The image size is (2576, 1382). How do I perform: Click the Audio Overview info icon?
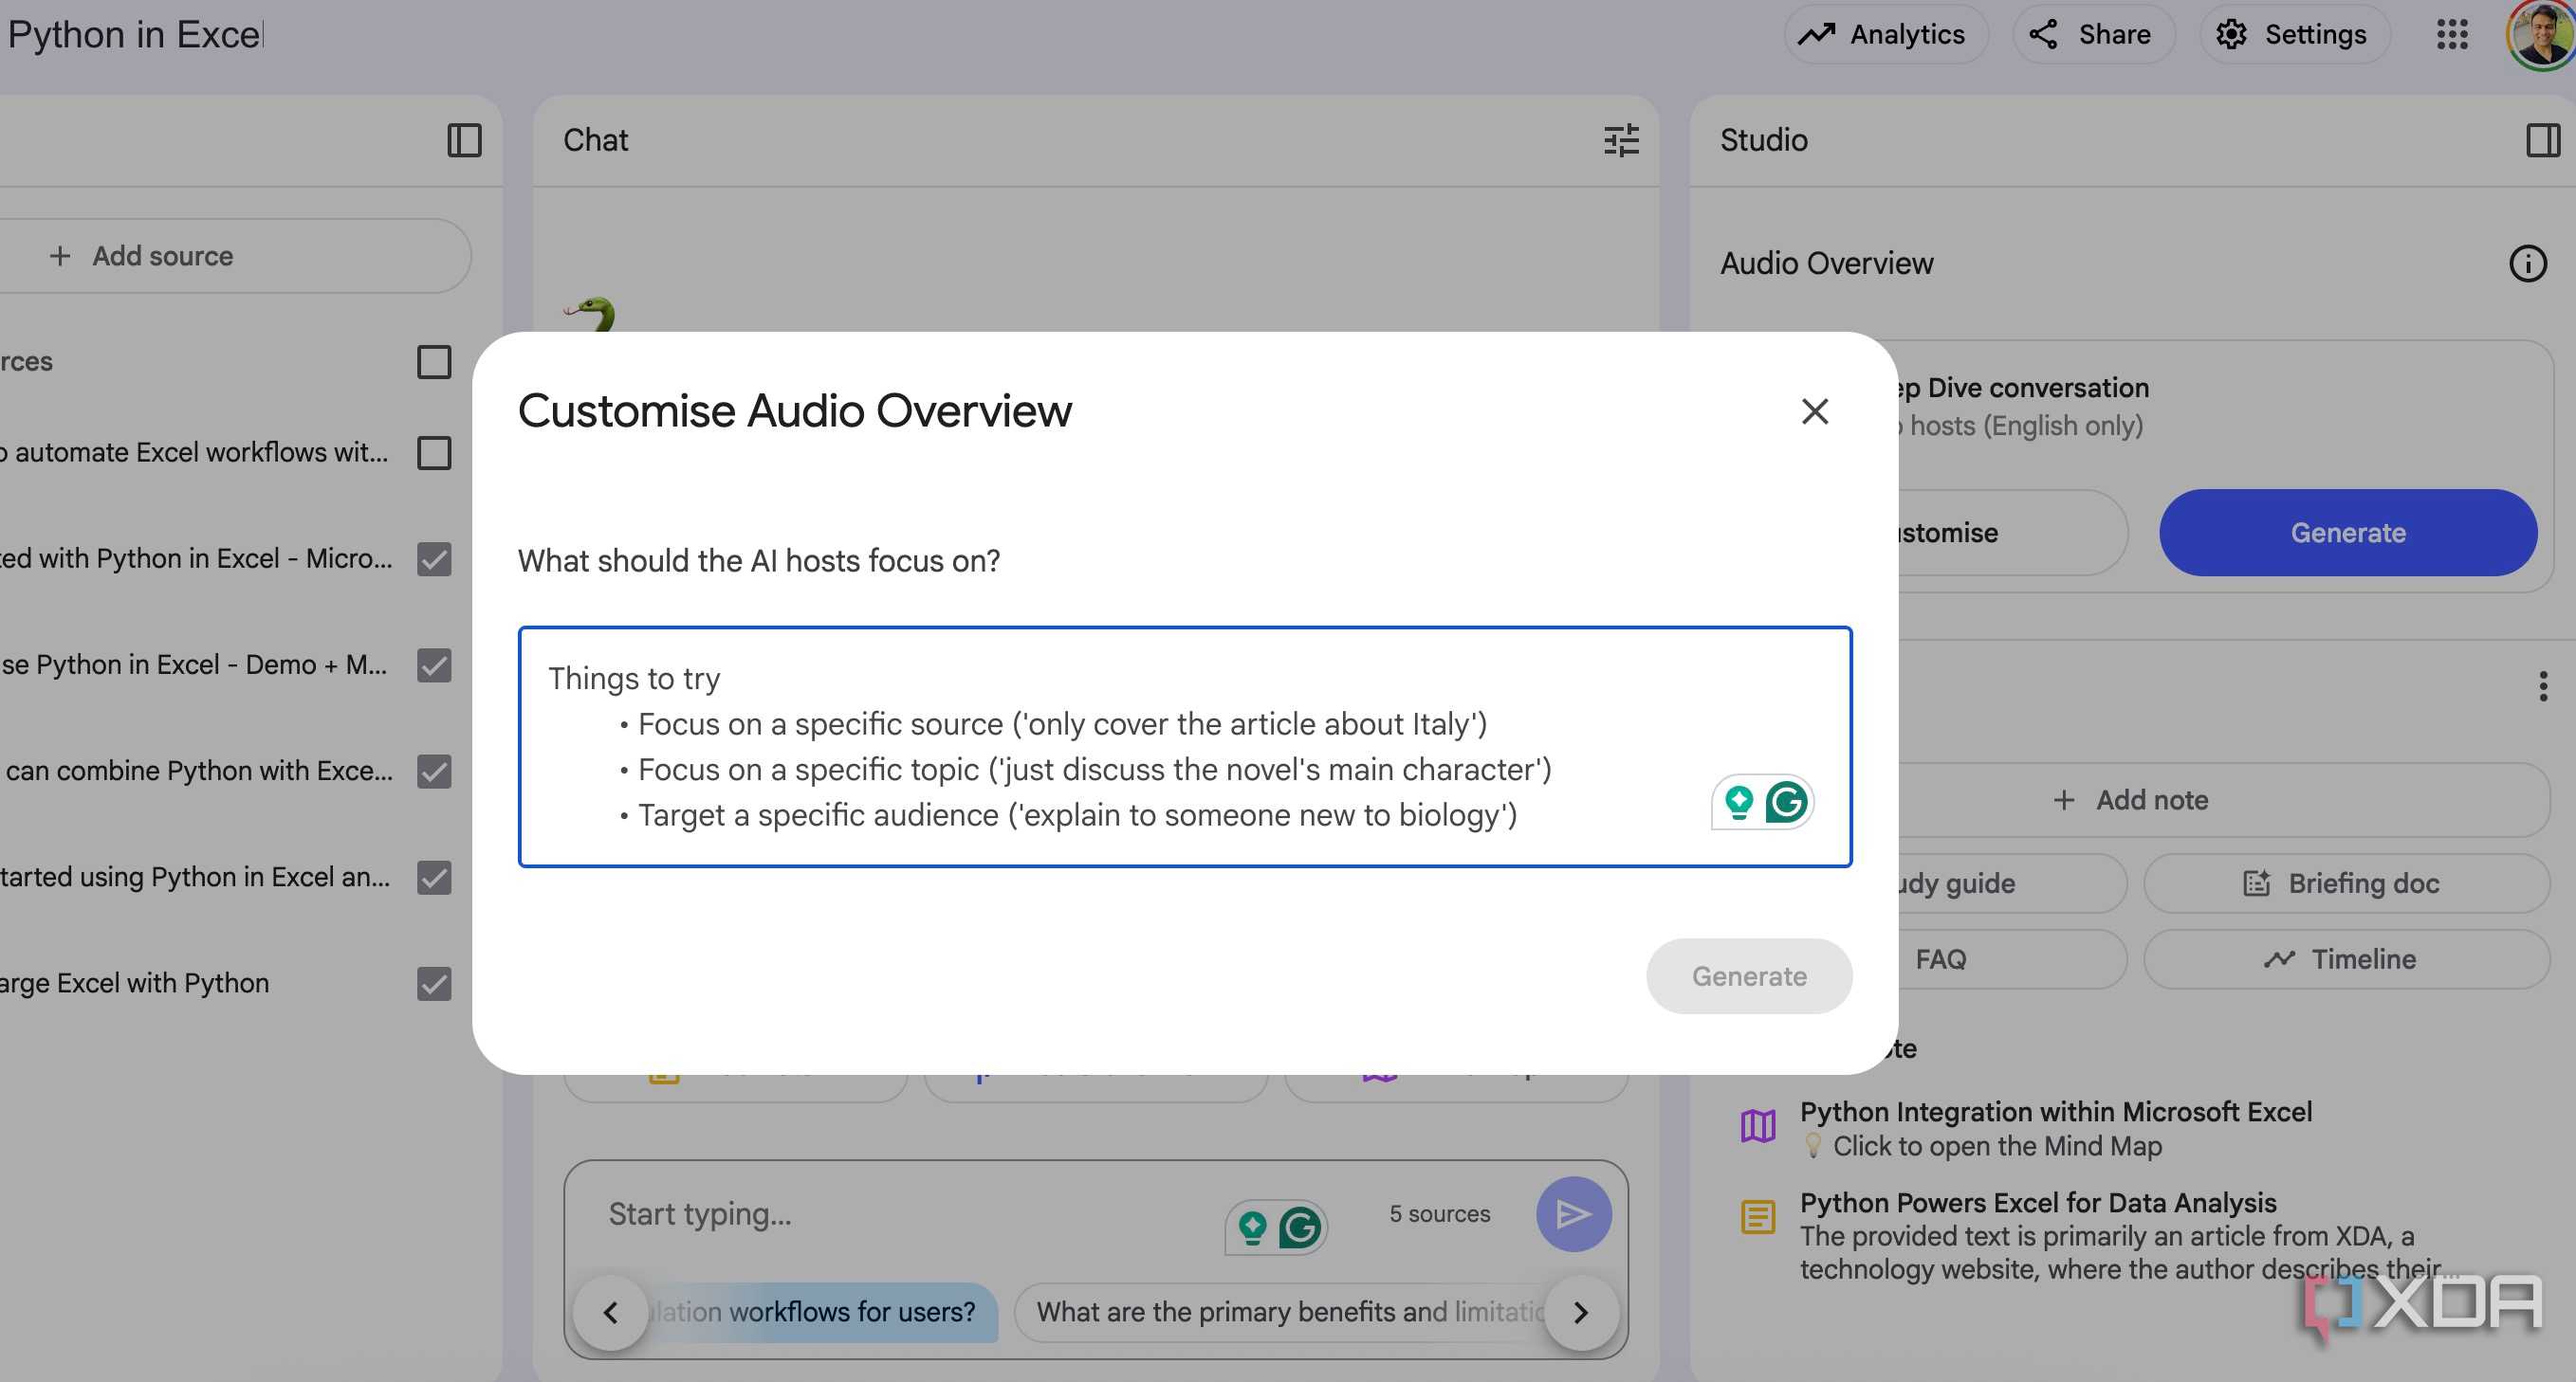click(x=2527, y=264)
